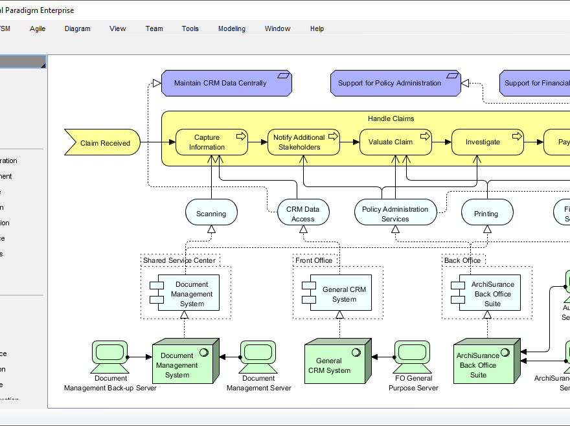Image resolution: width=570 pixels, height=426 pixels.
Task: Click the Scanning application service shape
Action: [x=211, y=212]
